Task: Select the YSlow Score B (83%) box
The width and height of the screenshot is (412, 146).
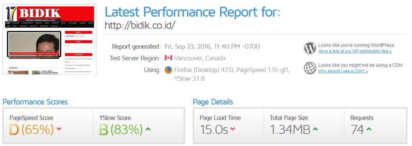Action: [139, 126]
